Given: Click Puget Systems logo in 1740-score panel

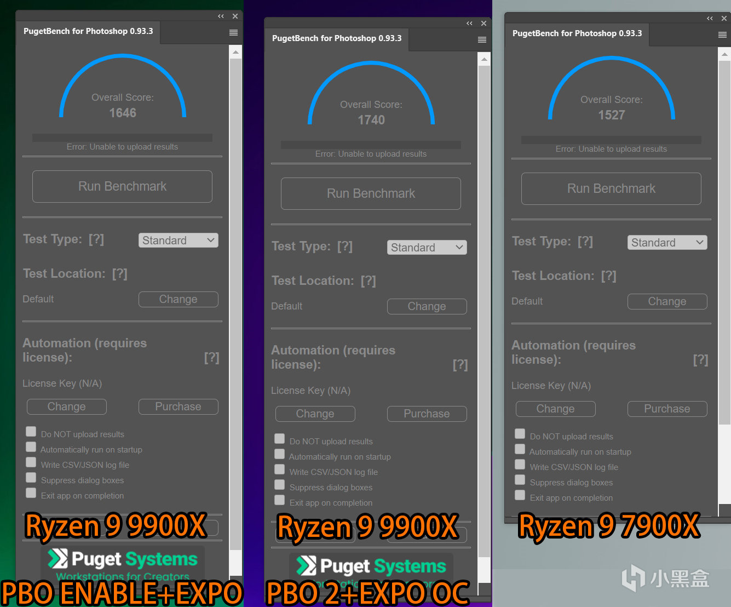Looking at the screenshot, I should click(371, 570).
